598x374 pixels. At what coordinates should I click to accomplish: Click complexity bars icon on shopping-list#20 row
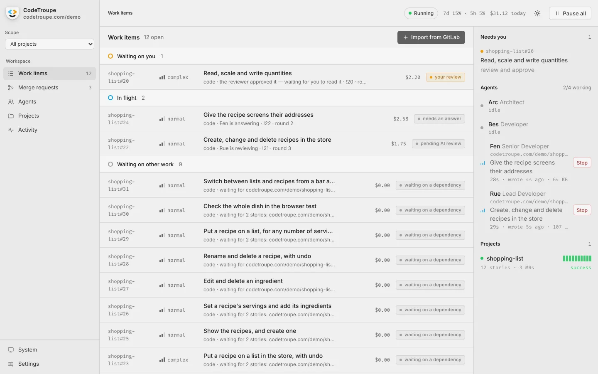point(162,77)
